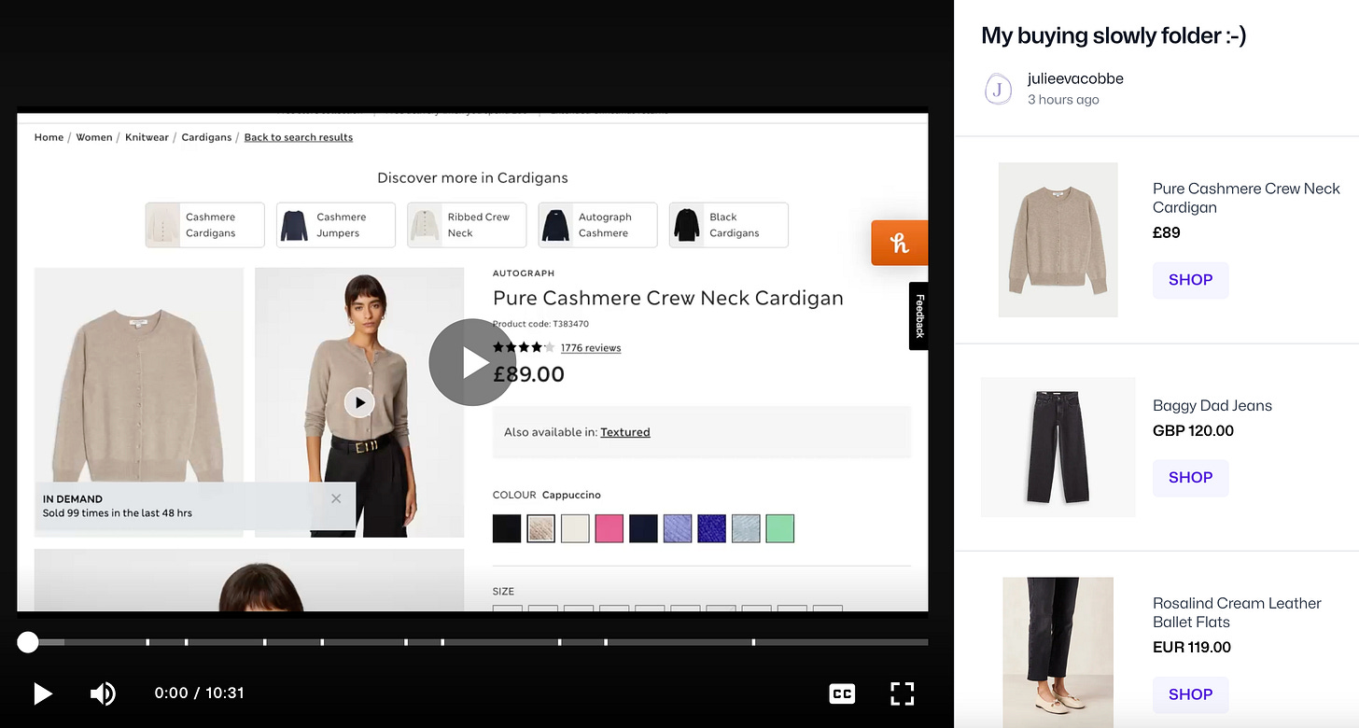Screen dimensions: 1359x728
Task: Click the "My buying slowly folder :-)" heading
Action: click(1114, 35)
